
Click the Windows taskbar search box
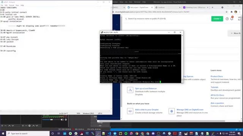click(x=28, y=133)
